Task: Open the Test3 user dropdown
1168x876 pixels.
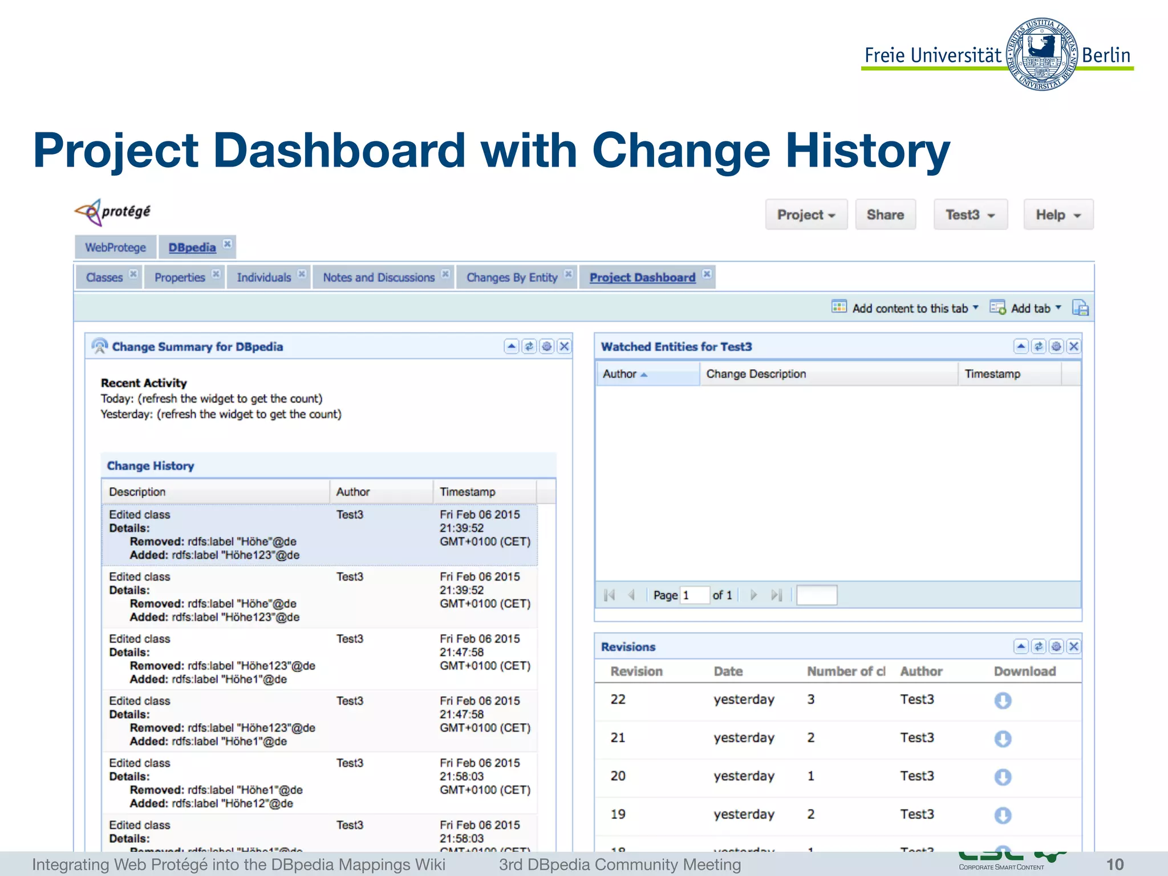Action: click(x=970, y=214)
